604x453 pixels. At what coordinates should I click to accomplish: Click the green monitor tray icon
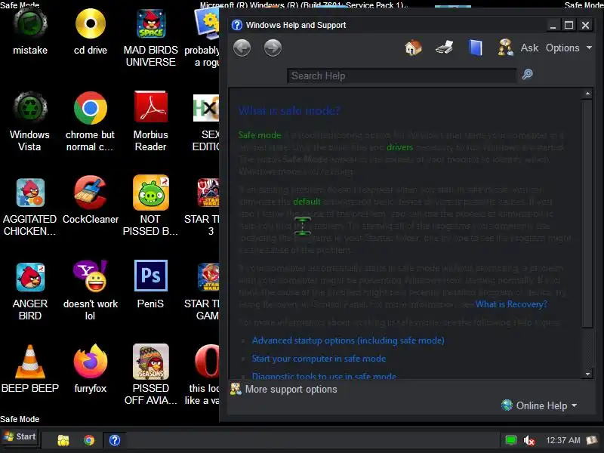[x=511, y=440]
